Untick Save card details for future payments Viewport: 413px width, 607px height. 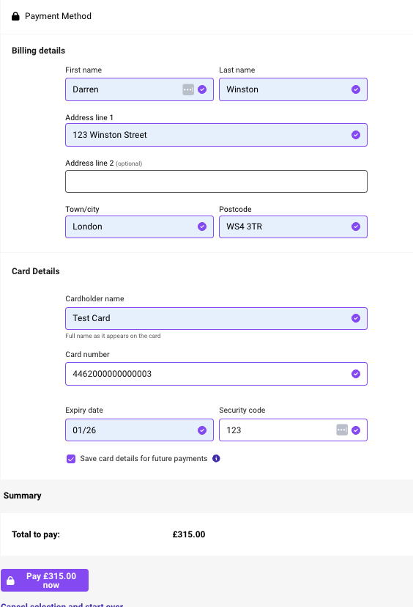pos(71,459)
